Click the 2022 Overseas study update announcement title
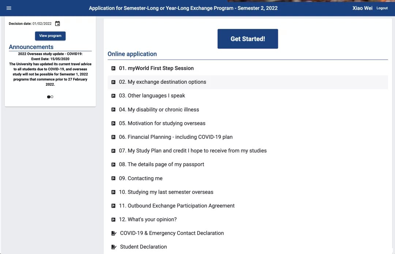Screen dimensions: 395x254 pyautogui.click(x=50, y=54)
